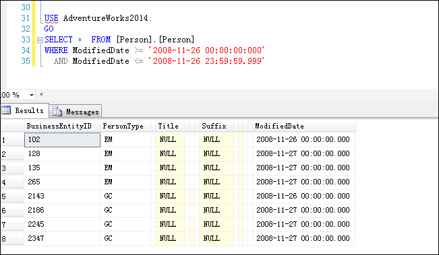Switch to the Results tab

(x=25, y=110)
